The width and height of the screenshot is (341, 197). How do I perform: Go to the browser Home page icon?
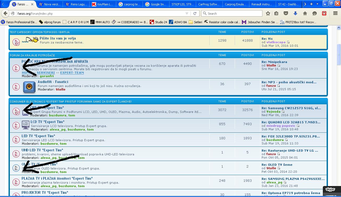pyautogui.click(x=305, y=13)
